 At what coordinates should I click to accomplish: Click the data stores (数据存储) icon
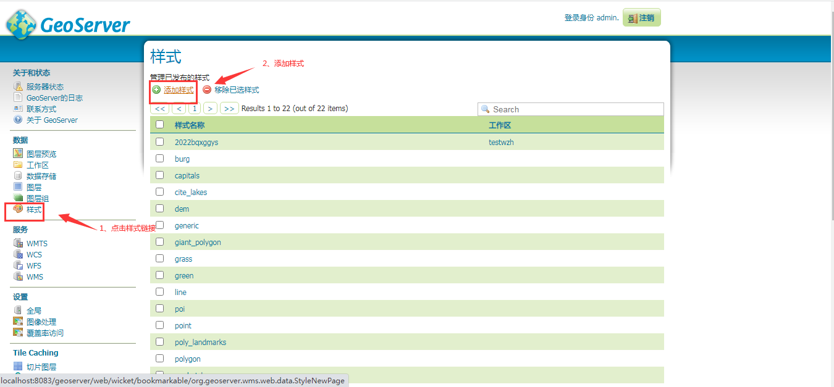[x=18, y=176]
